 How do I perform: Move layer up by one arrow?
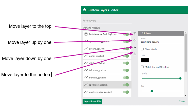pos(135,41)
